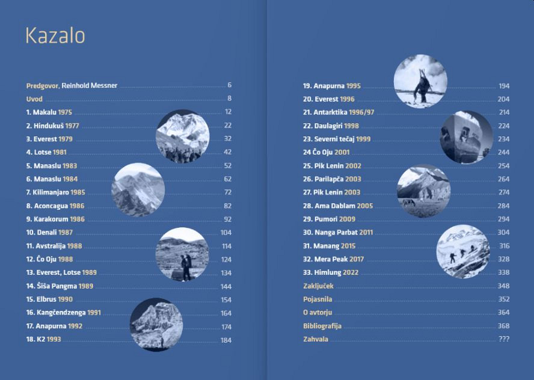Open the Uvod chapter entry
This screenshot has width=534, height=380.
(x=34, y=99)
